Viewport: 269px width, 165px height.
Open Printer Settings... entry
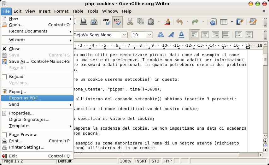[37, 147]
